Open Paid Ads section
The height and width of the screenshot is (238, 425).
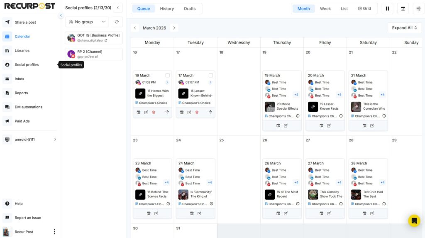pyautogui.click(x=22, y=121)
